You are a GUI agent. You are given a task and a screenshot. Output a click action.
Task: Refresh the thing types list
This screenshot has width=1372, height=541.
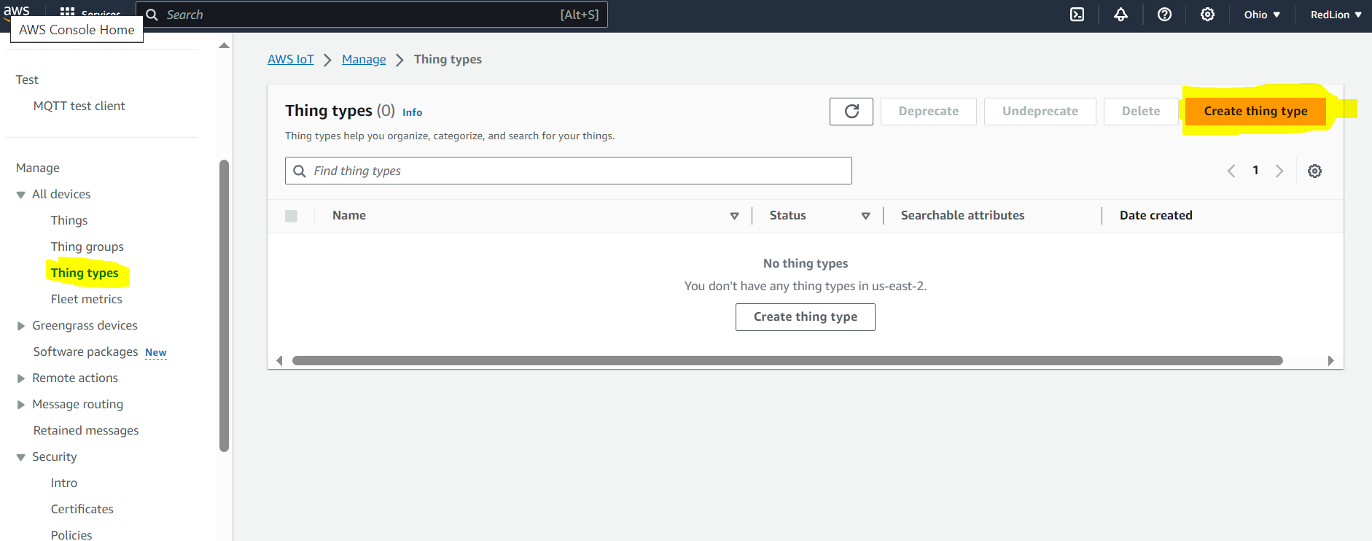[x=851, y=112]
